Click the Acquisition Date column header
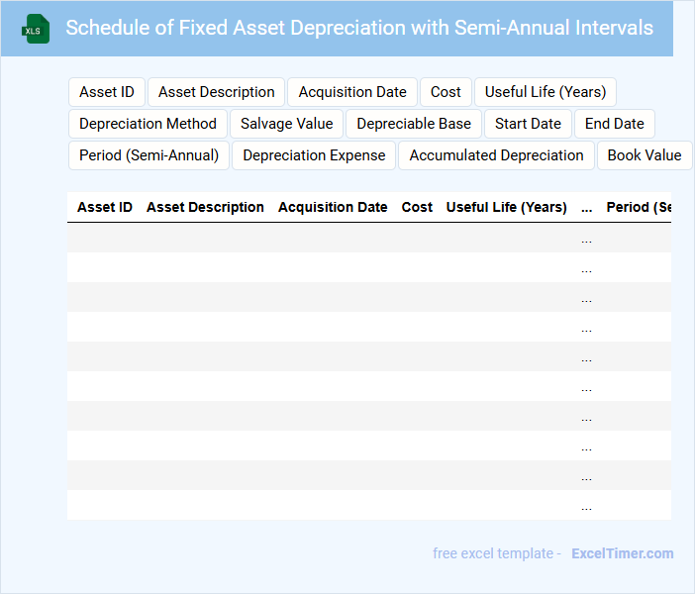 pyautogui.click(x=333, y=208)
